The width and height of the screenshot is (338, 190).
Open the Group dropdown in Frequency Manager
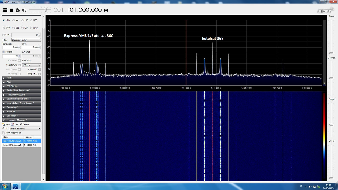tap(25, 129)
